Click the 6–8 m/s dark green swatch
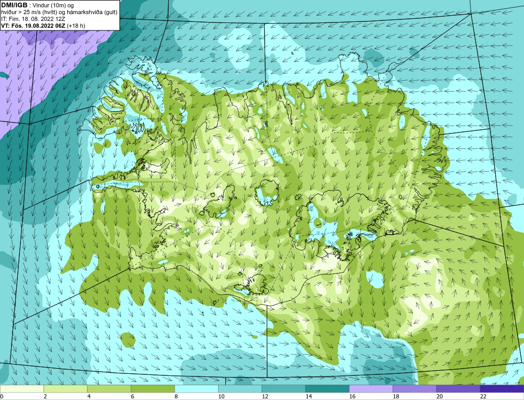Screen dimensions: 524x400 pos(152,388)
